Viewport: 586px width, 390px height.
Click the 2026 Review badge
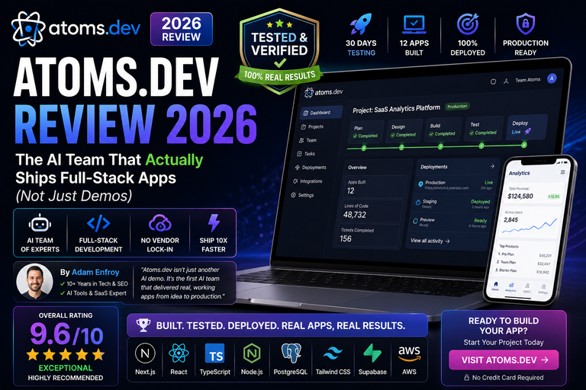(182, 29)
